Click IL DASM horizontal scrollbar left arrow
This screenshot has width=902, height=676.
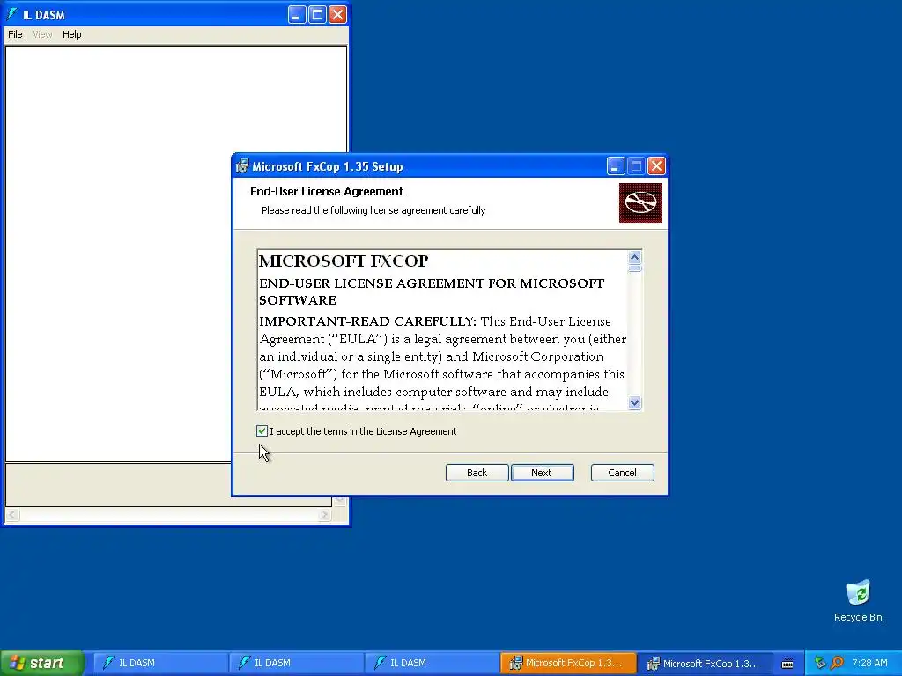[x=12, y=515]
